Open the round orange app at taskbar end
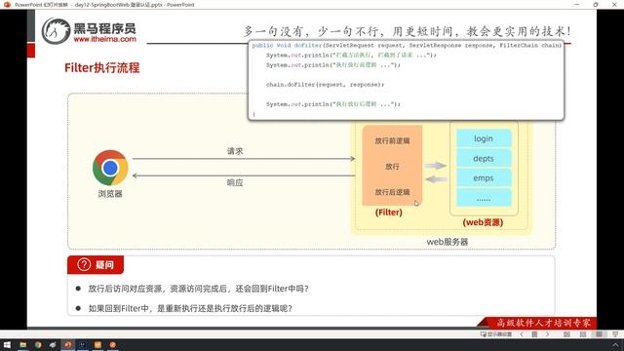Viewport: 624px width, 351px height. [x=113, y=344]
